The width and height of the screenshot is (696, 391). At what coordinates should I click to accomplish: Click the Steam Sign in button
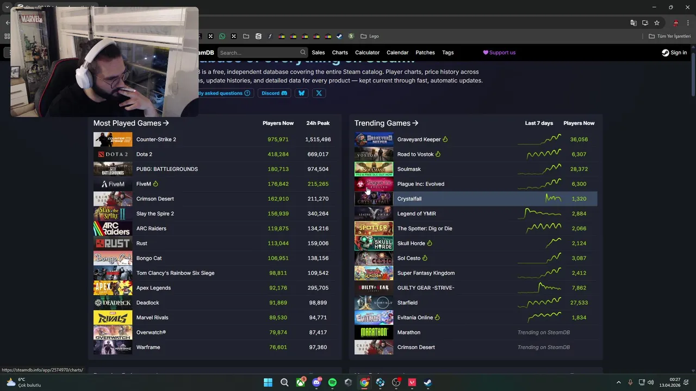(x=674, y=53)
